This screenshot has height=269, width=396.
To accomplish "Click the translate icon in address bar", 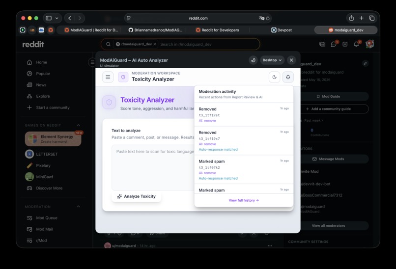I will click(261, 18).
